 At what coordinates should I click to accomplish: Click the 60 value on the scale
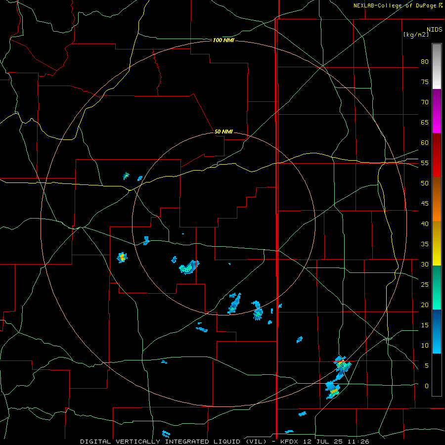[x=425, y=143]
